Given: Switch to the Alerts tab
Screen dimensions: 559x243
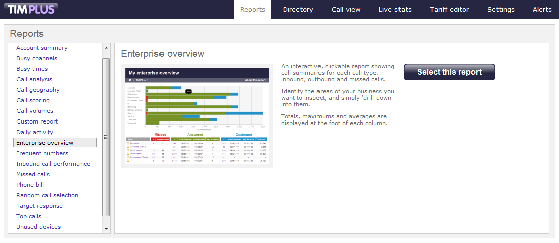Looking at the screenshot, I should point(542,10).
